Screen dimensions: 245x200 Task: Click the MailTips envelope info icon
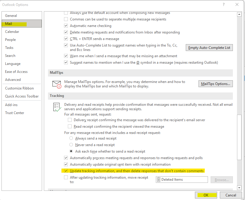[57, 84]
